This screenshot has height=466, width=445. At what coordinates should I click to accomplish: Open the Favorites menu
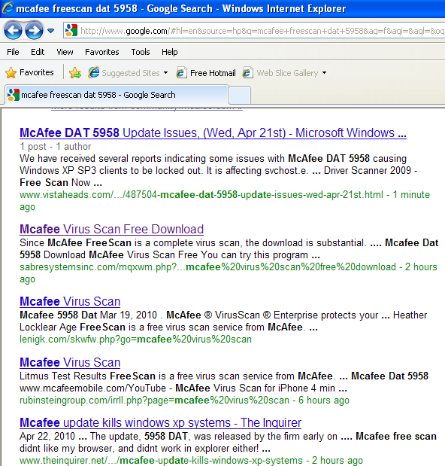[102, 52]
